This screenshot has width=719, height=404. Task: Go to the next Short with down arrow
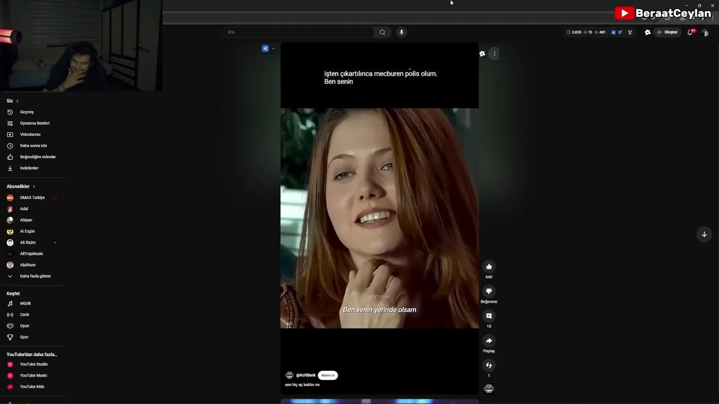[704, 234]
